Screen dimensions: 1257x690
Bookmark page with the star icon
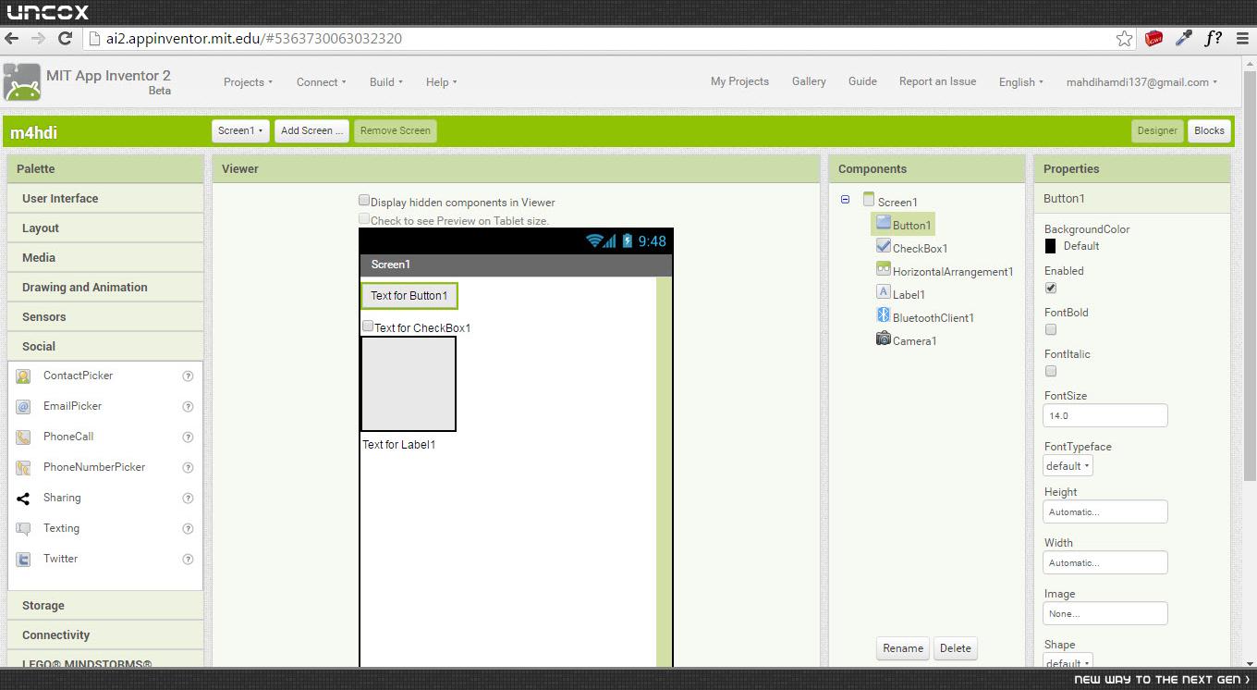(1124, 39)
